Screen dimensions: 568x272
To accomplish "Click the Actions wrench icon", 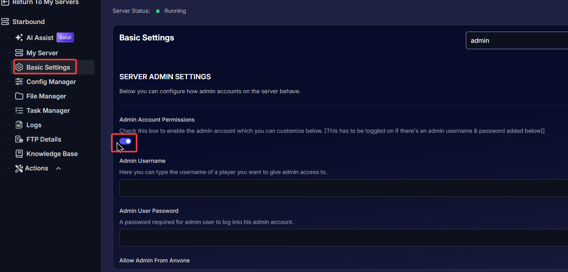I will click(19, 168).
